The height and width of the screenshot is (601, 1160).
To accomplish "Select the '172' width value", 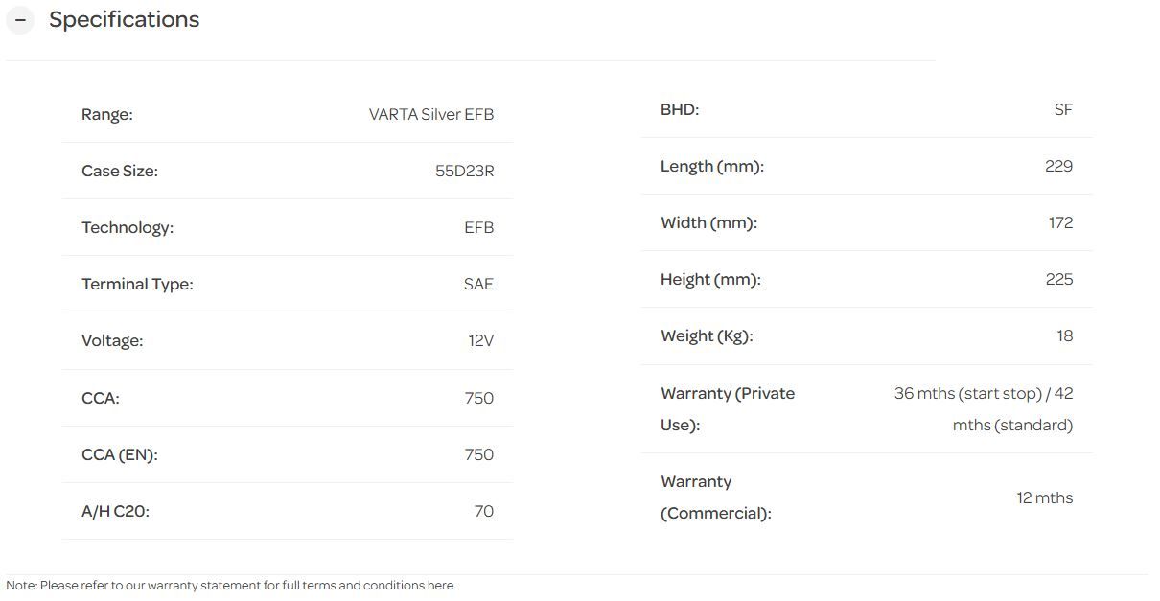I will 1060,223.
